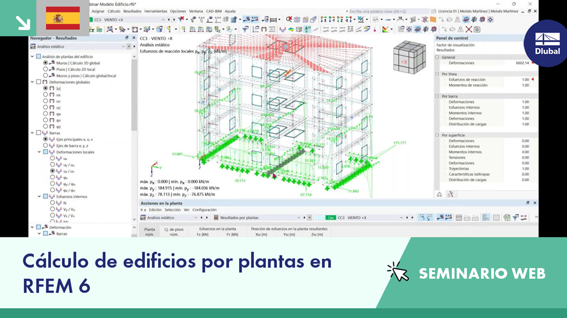Collapse the Por línea section in Panel de control
The height and width of the screenshot is (318, 567).
pos(437,74)
